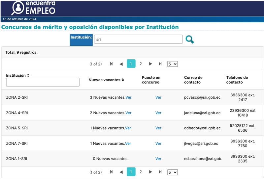The height and width of the screenshot is (179, 264).
Task: Click the Institución column filter box
Action: coord(43,82)
